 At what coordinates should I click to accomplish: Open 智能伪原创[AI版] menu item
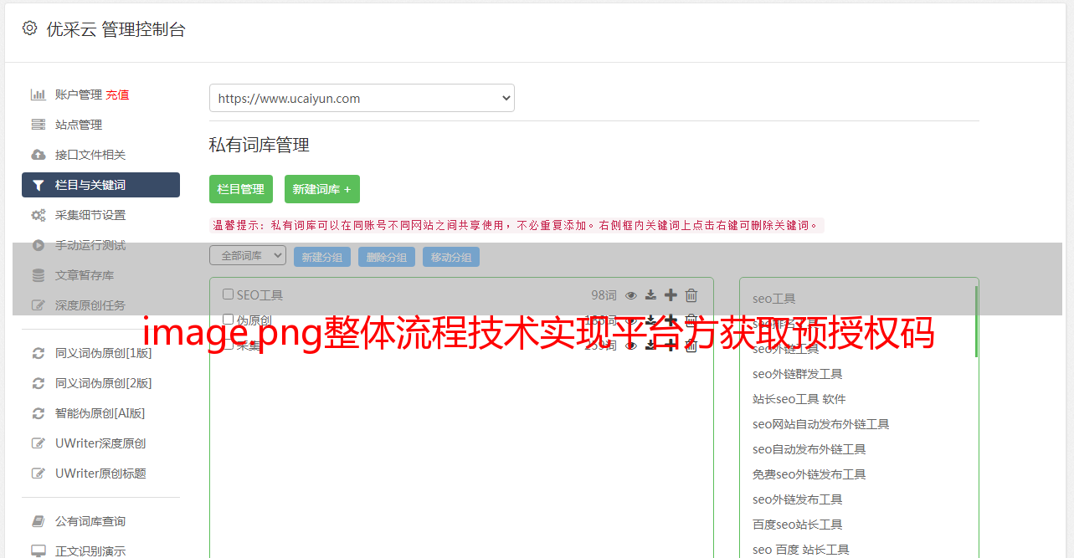coord(100,413)
